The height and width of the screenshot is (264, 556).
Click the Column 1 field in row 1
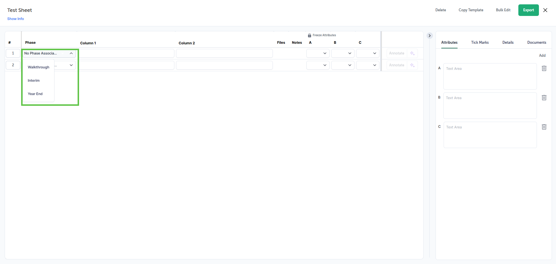(x=127, y=53)
